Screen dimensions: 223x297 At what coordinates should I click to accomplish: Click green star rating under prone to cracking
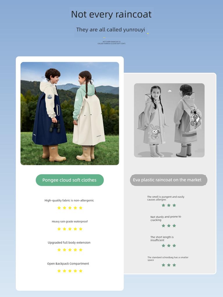pos(169,226)
